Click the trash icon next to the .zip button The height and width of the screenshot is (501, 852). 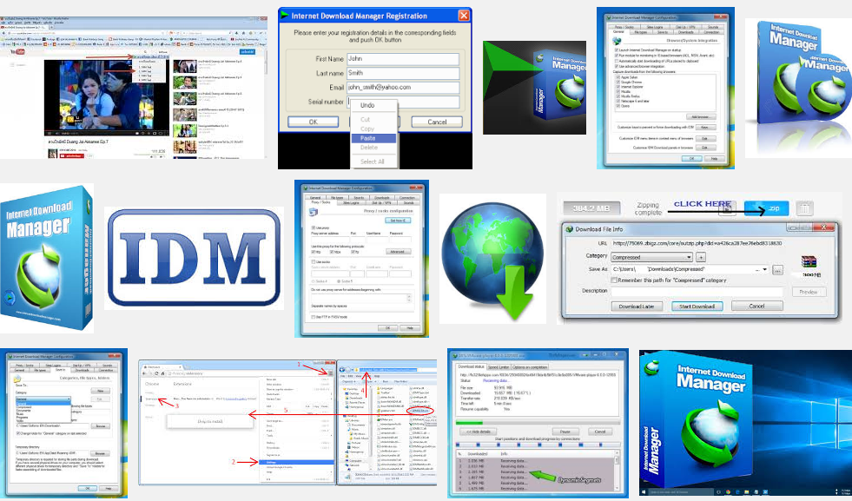(x=805, y=208)
